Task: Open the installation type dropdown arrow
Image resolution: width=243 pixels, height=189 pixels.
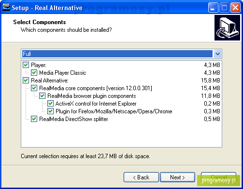Action: [217, 54]
